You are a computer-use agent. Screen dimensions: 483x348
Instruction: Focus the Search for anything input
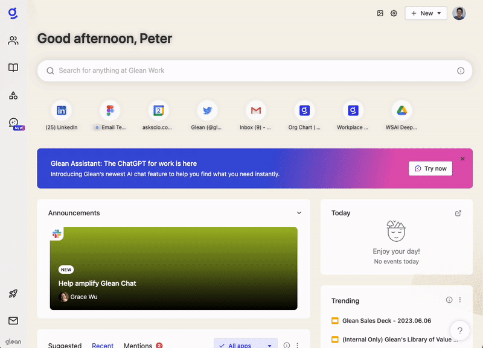click(x=255, y=71)
